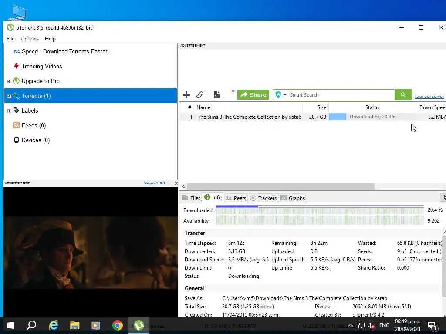446x334 pixels.
Task: Select The Sims 3 Complete Collection torrent row
Action: (313, 117)
